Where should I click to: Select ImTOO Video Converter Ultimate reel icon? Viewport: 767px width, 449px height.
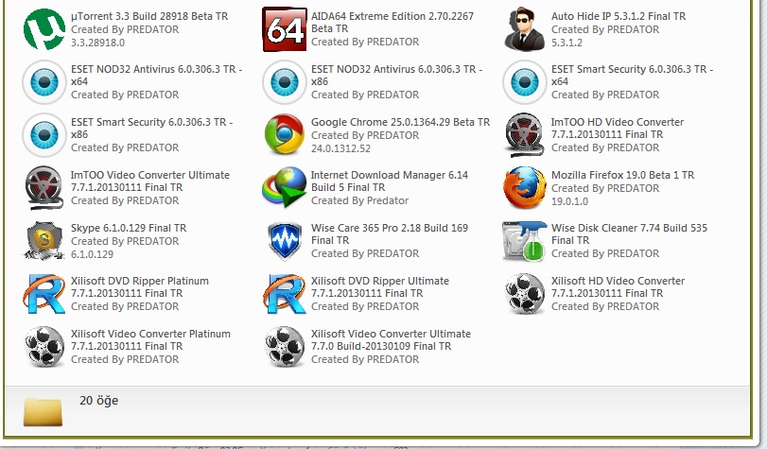[44, 188]
